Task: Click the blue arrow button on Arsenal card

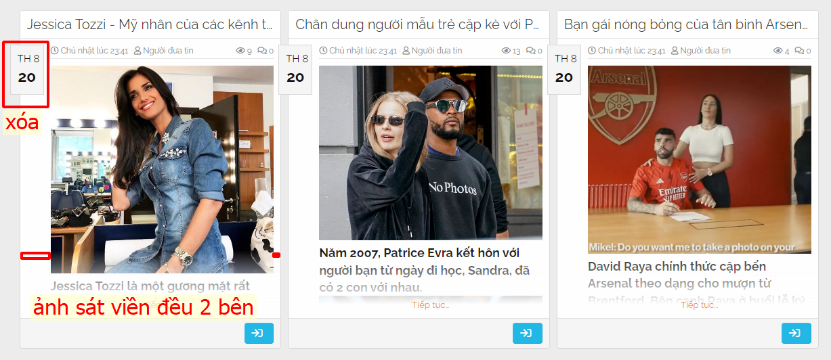Action: pyautogui.click(x=796, y=333)
